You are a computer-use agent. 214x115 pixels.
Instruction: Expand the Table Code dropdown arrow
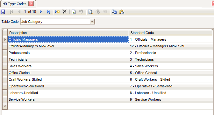[x=92, y=22]
